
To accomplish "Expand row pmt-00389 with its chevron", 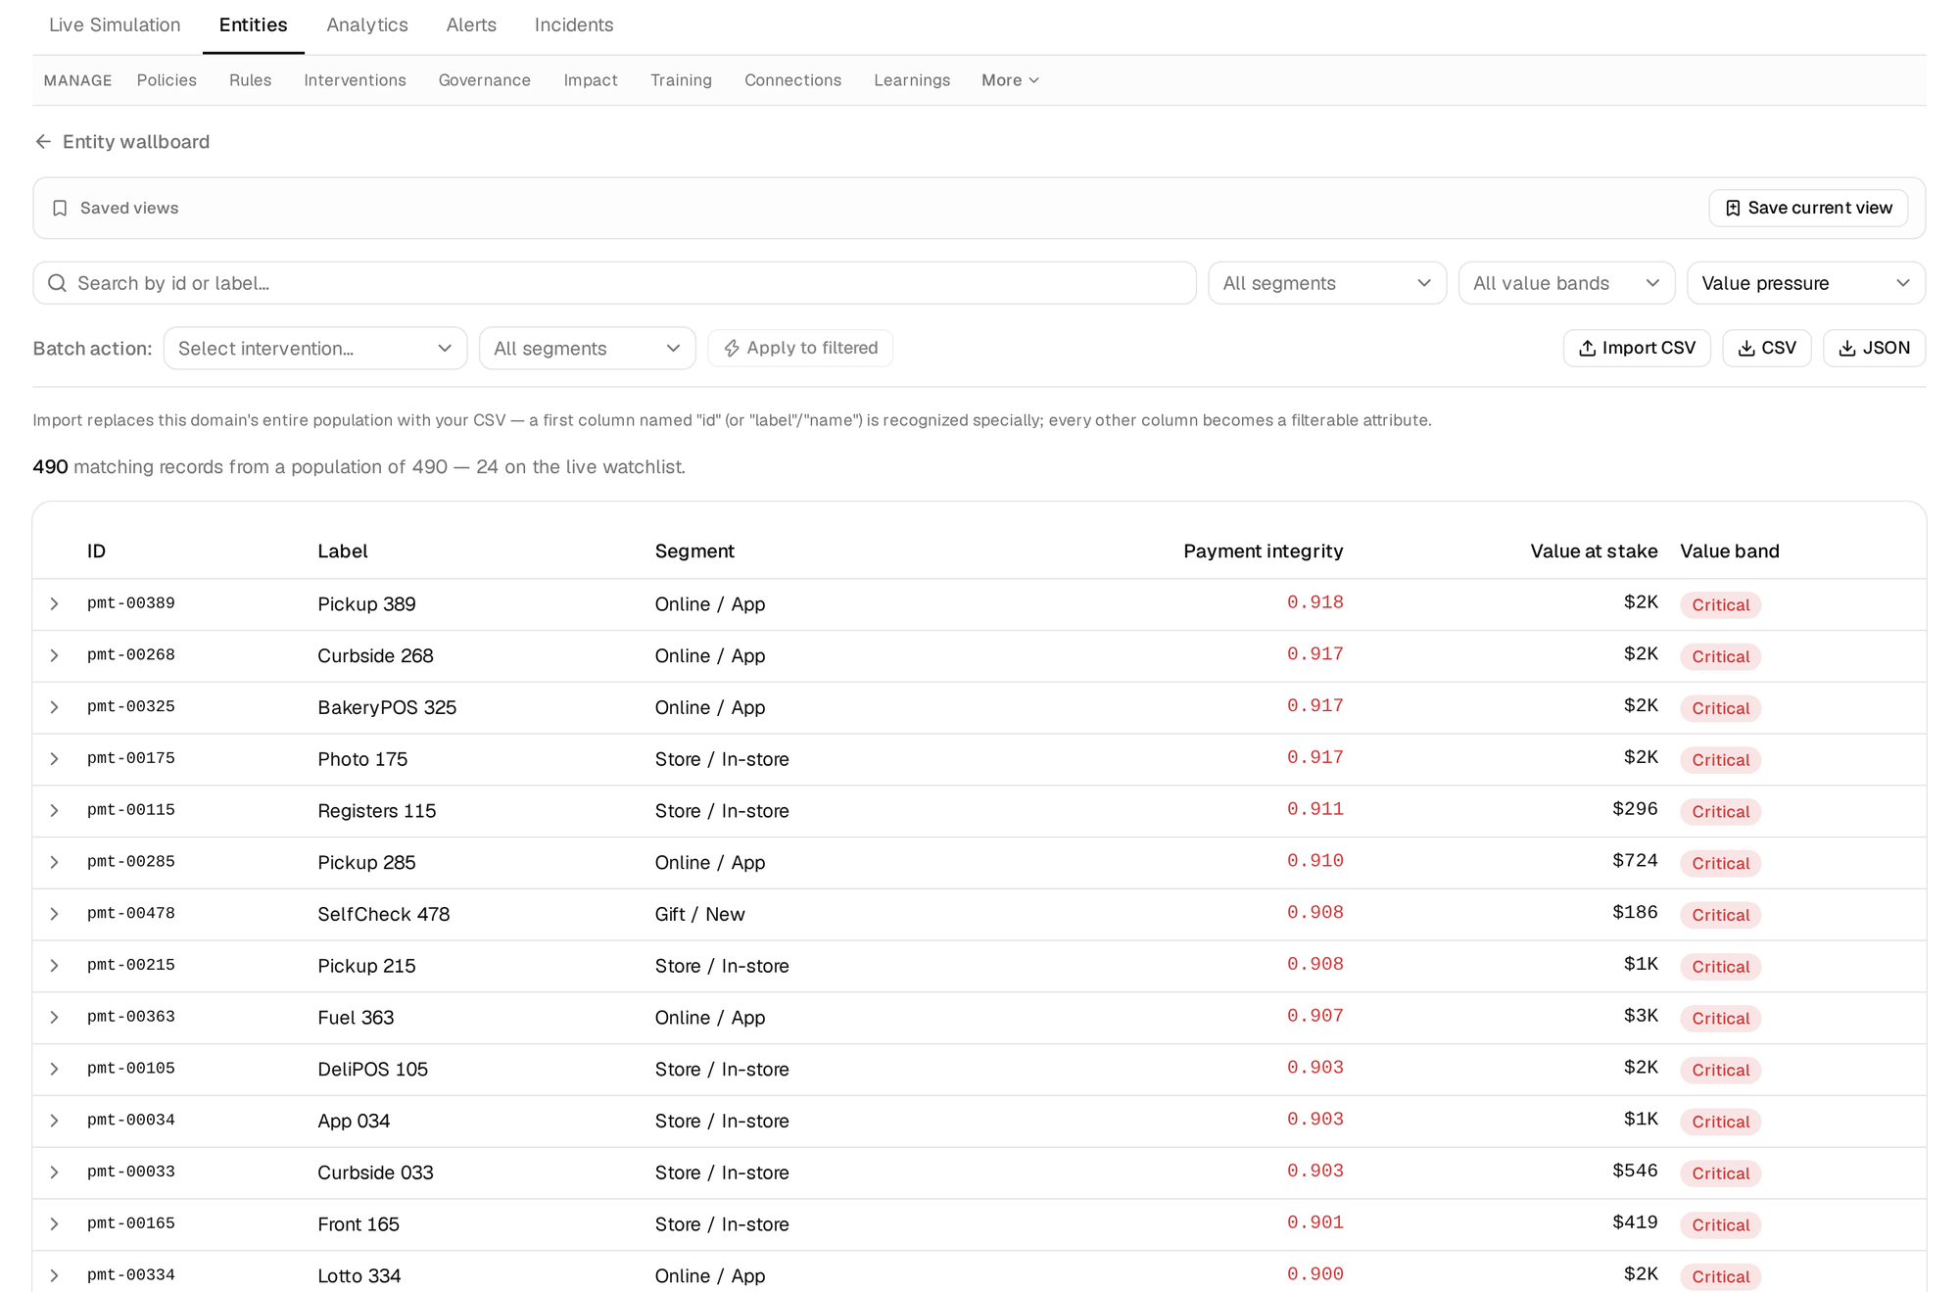I will click(x=55, y=604).
